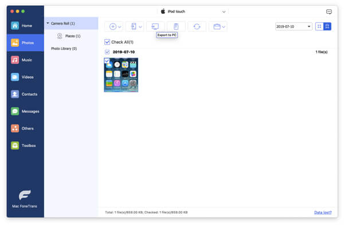Open the Home section icon
The height and width of the screenshot is (225, 344).
[15, 26]
